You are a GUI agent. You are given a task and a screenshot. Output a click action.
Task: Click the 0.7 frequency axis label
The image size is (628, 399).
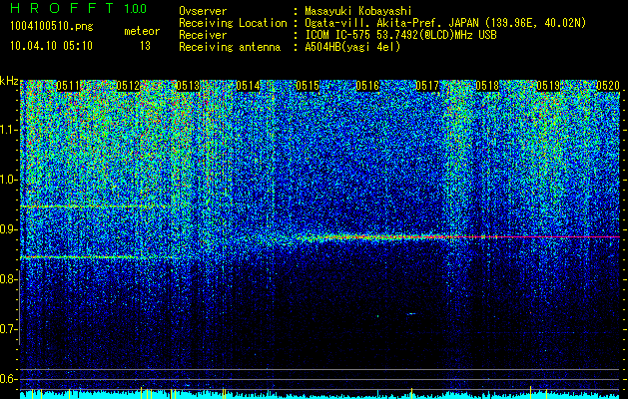8,329
